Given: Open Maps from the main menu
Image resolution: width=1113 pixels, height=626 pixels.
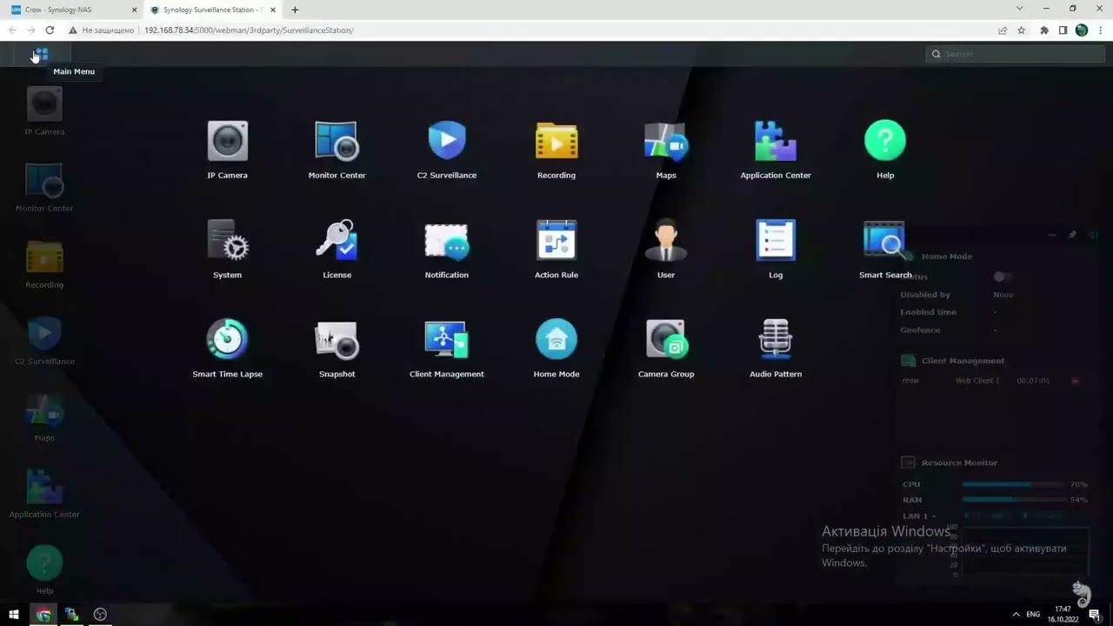Looking at the screenshot, I should click(x=666, y=150).
